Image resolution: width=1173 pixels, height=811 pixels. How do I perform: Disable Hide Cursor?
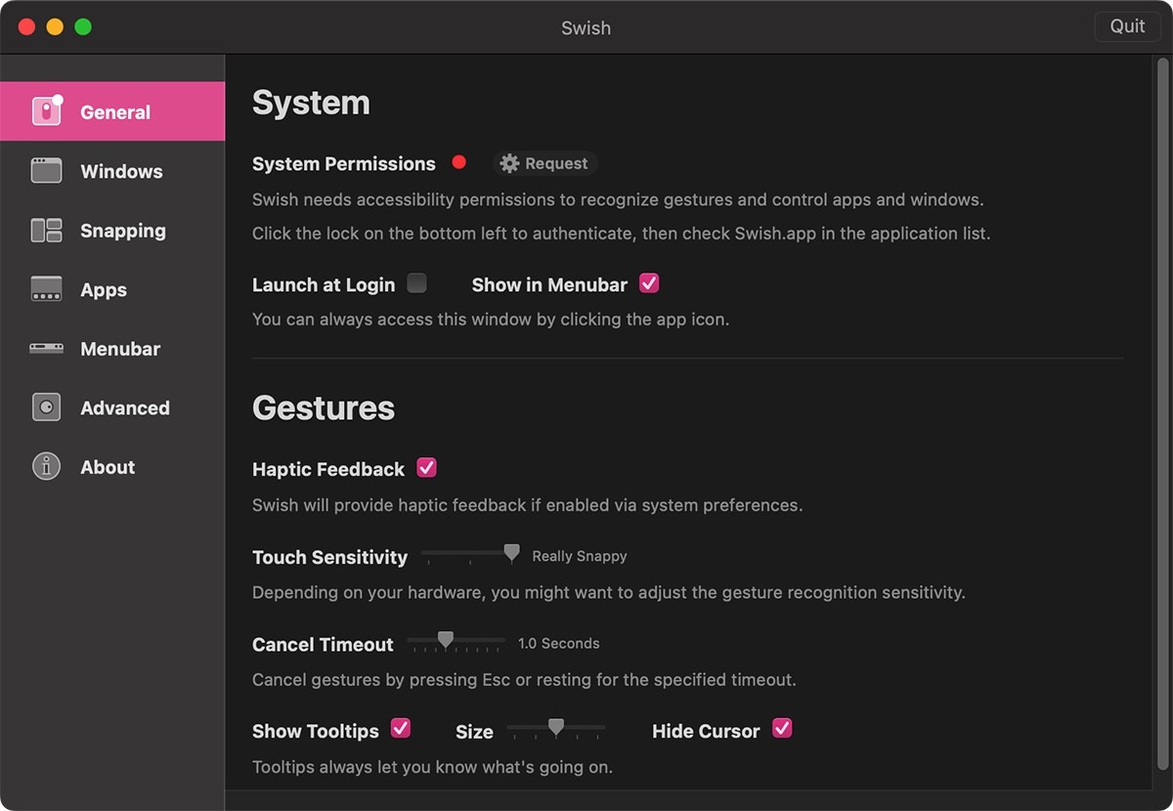[781, 729]
